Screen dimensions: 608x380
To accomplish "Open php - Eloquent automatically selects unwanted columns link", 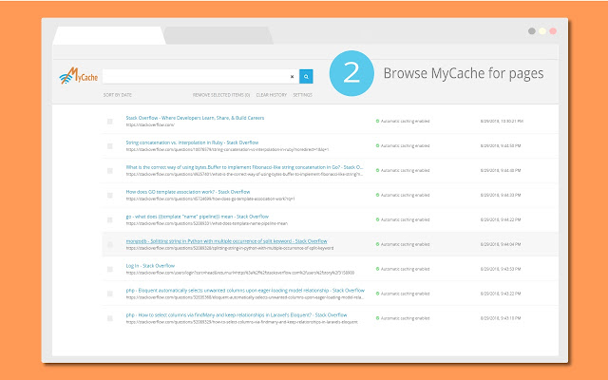I will click(245, 291).
